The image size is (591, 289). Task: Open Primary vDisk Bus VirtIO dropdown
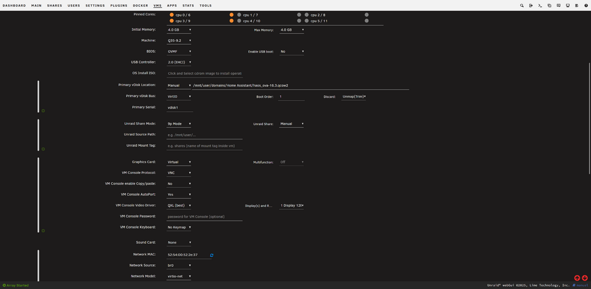coord(179,96)
